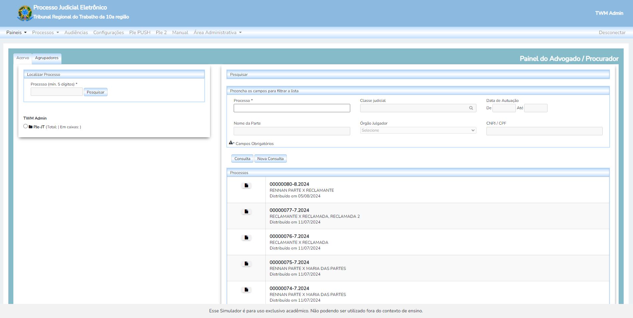Go to PJe PUSH

point(140,32)
